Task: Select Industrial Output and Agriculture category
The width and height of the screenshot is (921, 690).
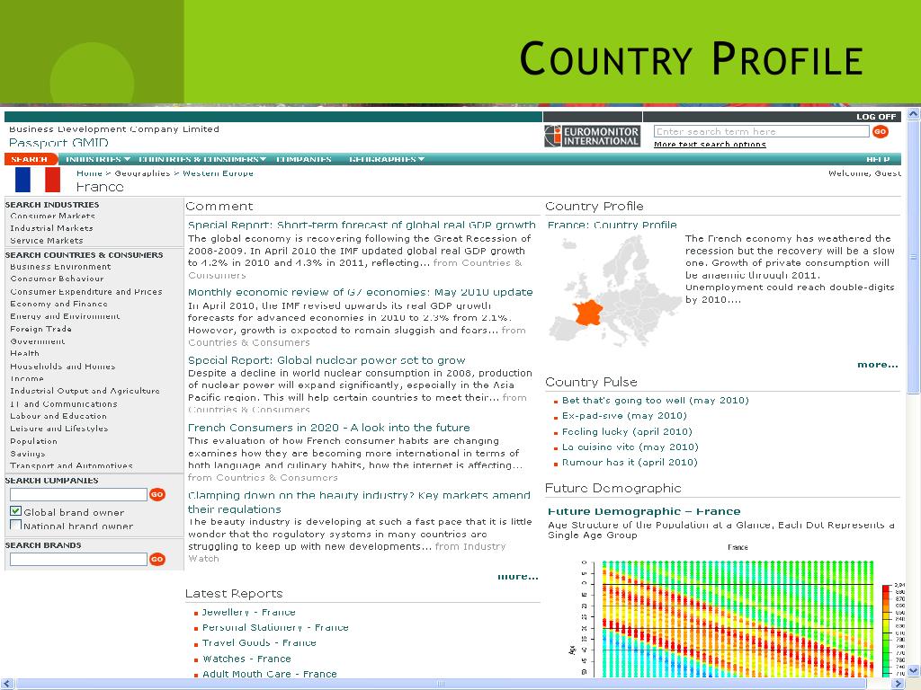Action: (x=85, y=391)
